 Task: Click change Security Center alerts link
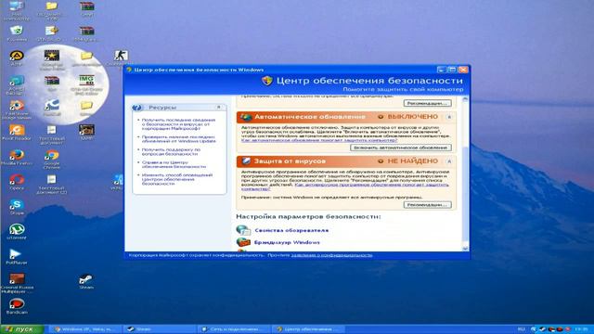pos(177,179)
